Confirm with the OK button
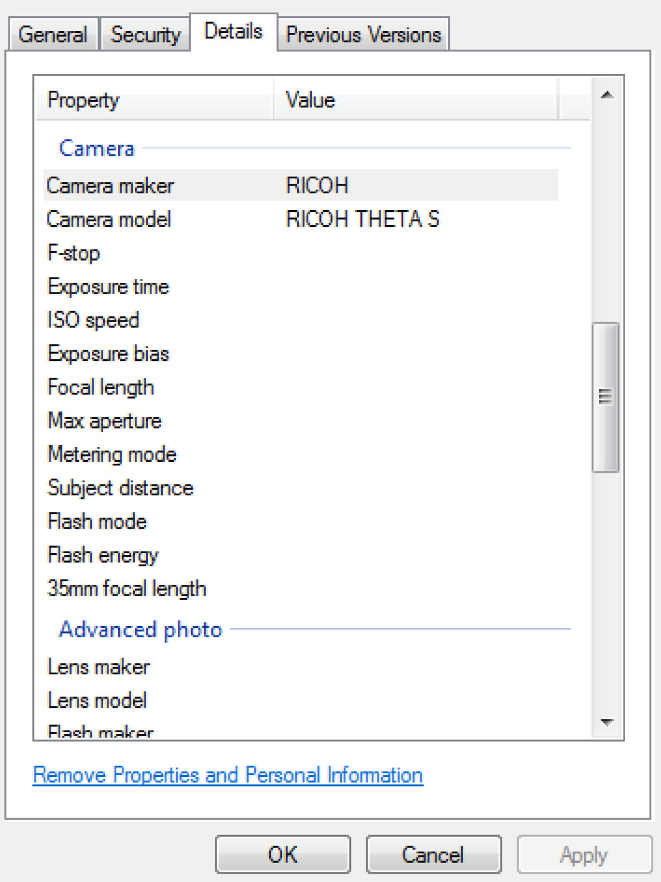The image size is (661, 882). coord(283,855)
